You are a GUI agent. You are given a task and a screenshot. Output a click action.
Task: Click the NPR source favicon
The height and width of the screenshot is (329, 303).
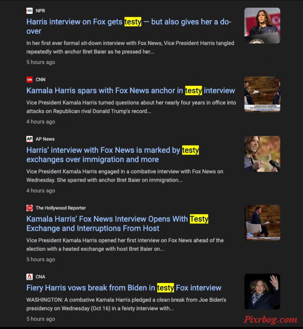[29, 11]
